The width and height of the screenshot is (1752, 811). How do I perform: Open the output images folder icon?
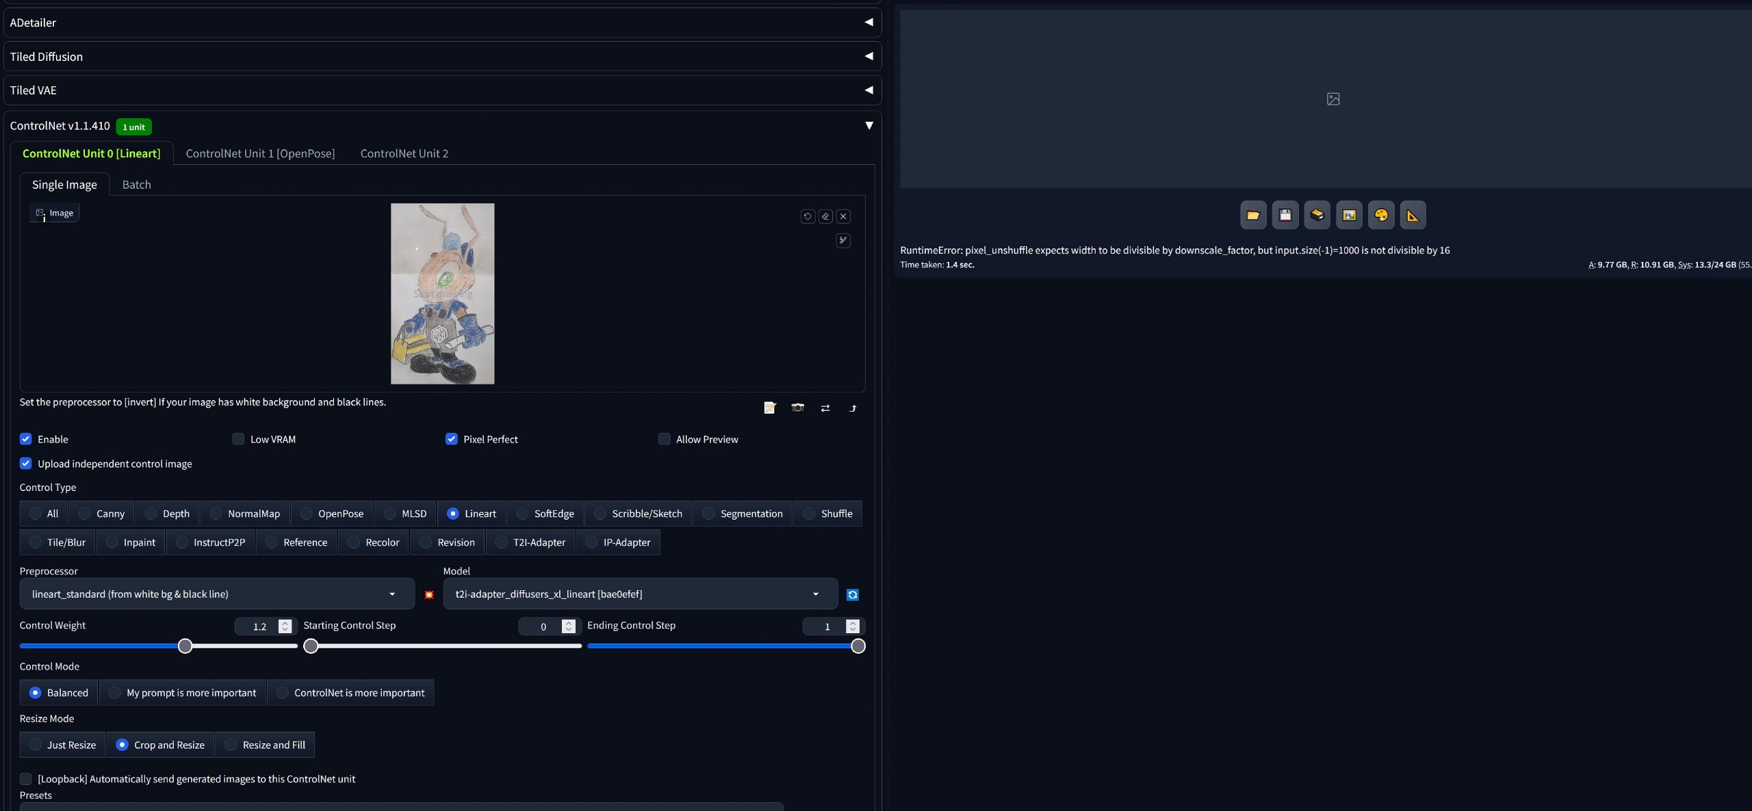coord(1252,215)
